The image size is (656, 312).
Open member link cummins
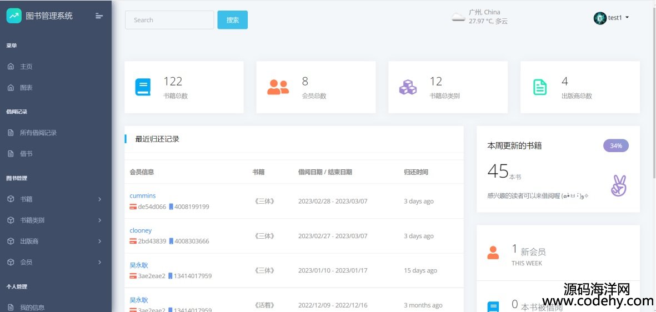143,195
